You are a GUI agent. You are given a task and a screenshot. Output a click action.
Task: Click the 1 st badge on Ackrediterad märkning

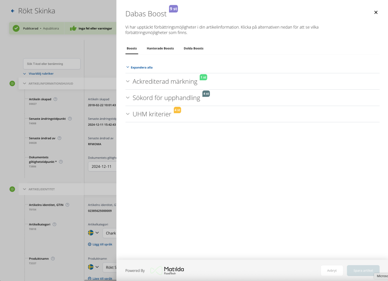point(203,77)
